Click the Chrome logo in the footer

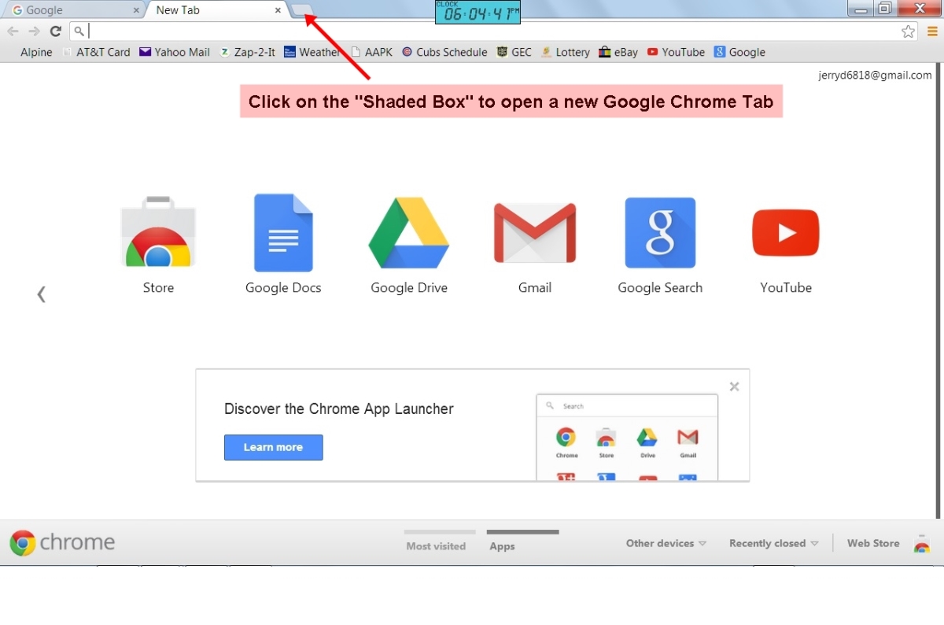(62, 542)
